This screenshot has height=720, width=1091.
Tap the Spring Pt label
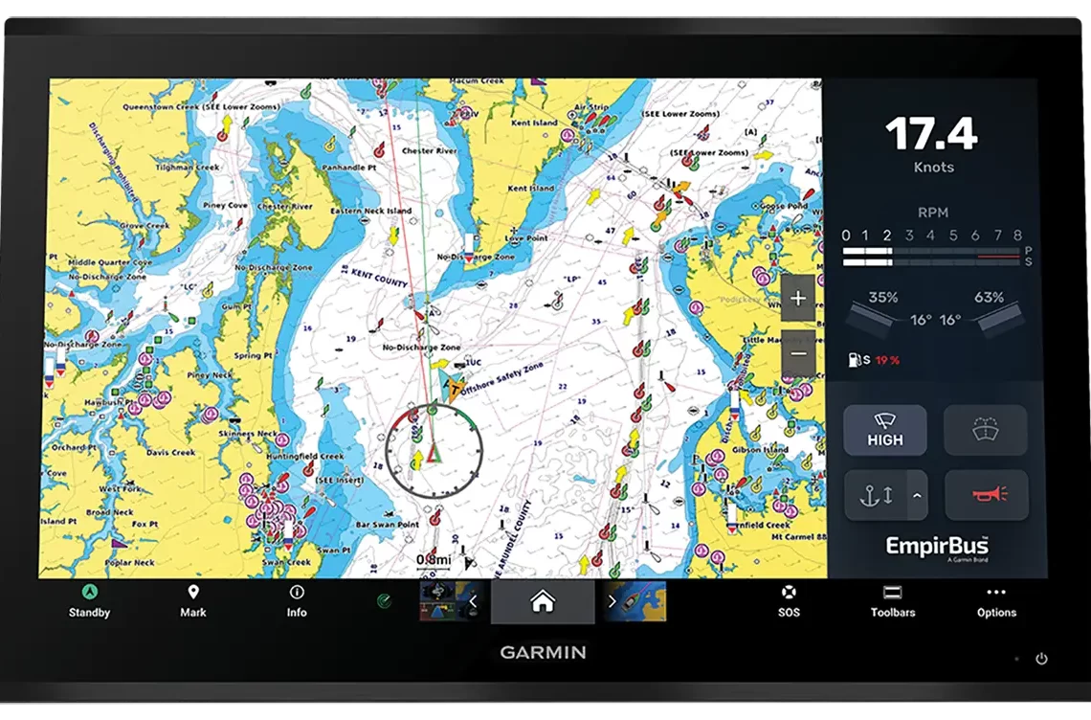(x=253, y=355)
